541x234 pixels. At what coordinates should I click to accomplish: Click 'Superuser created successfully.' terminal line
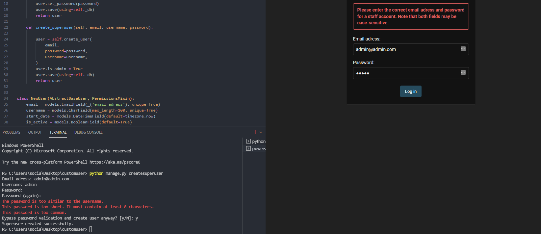pyautogui.click(x=38, y=224)
